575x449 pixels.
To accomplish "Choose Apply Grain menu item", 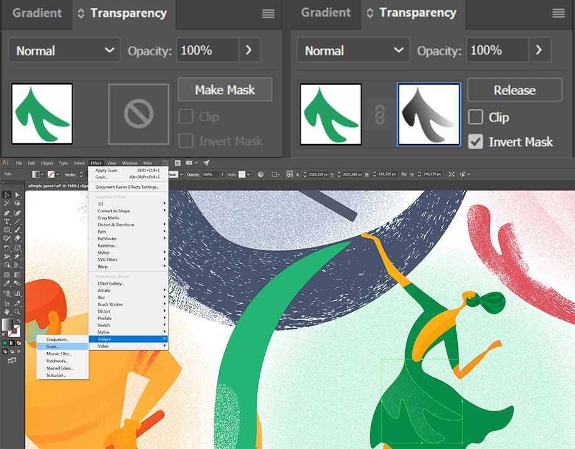I will tap(128, 170).
